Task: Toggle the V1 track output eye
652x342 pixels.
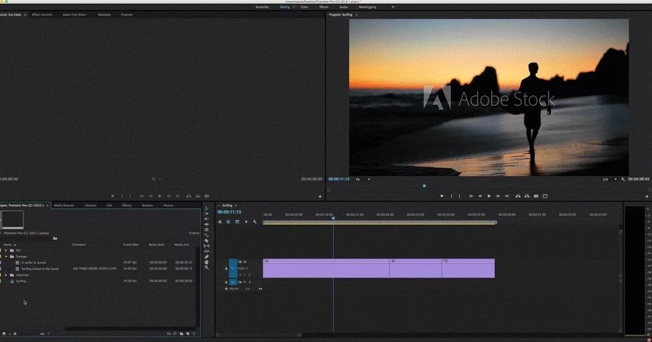Action: [244, 262]
